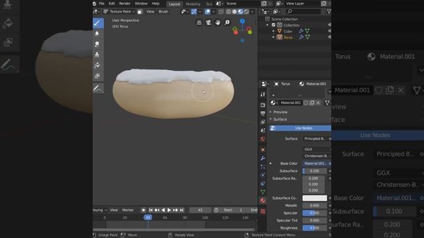
Task: Toggle X-ray mode in viewport header
Action: (221, 12)
